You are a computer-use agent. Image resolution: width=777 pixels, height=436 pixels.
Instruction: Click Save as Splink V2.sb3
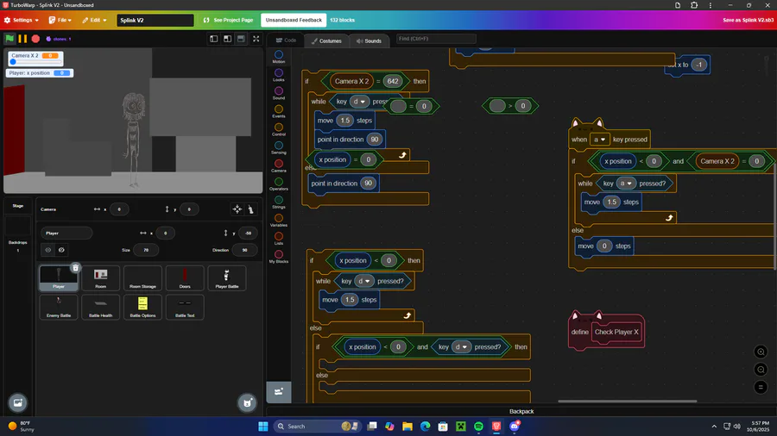pyautogui.click(x=748, y=21)
